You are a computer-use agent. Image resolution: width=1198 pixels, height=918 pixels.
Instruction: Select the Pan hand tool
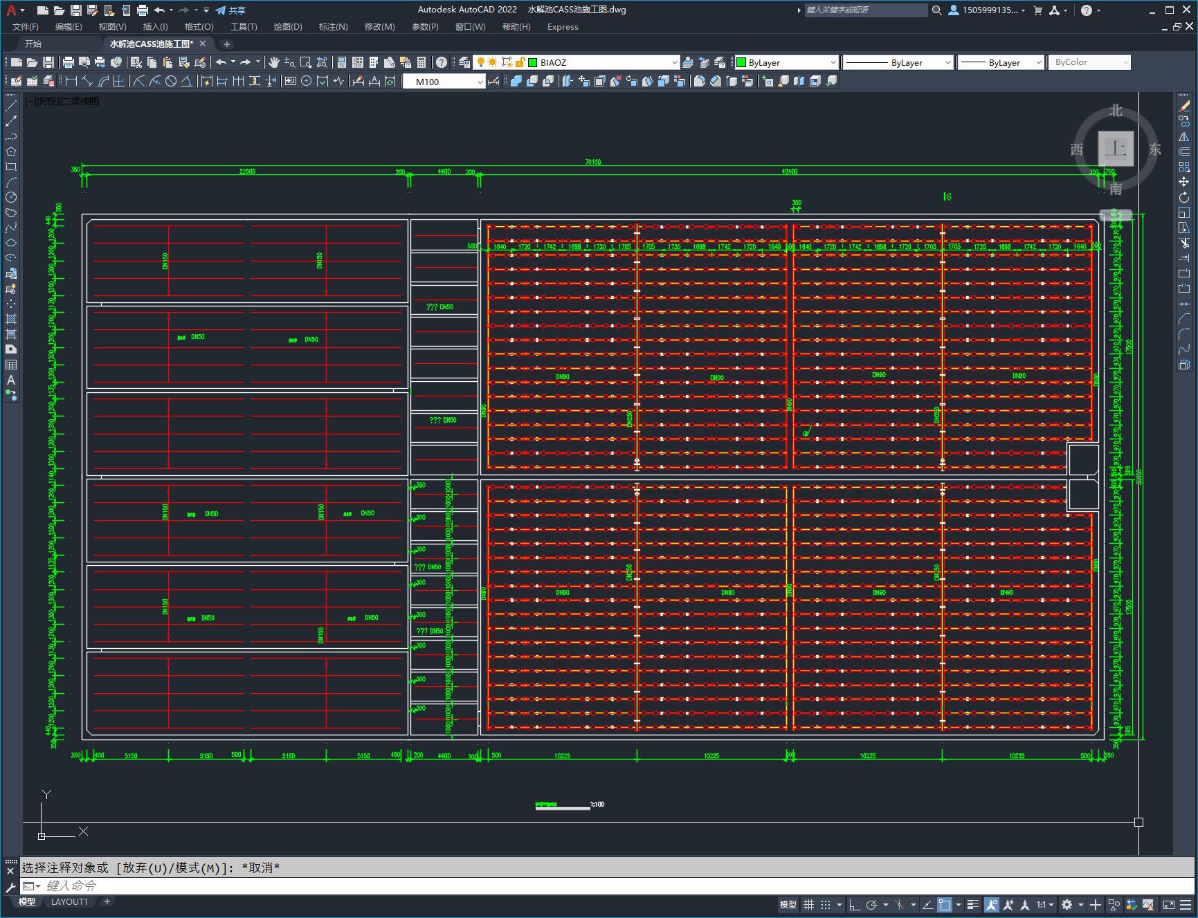(x=274, y=62)
